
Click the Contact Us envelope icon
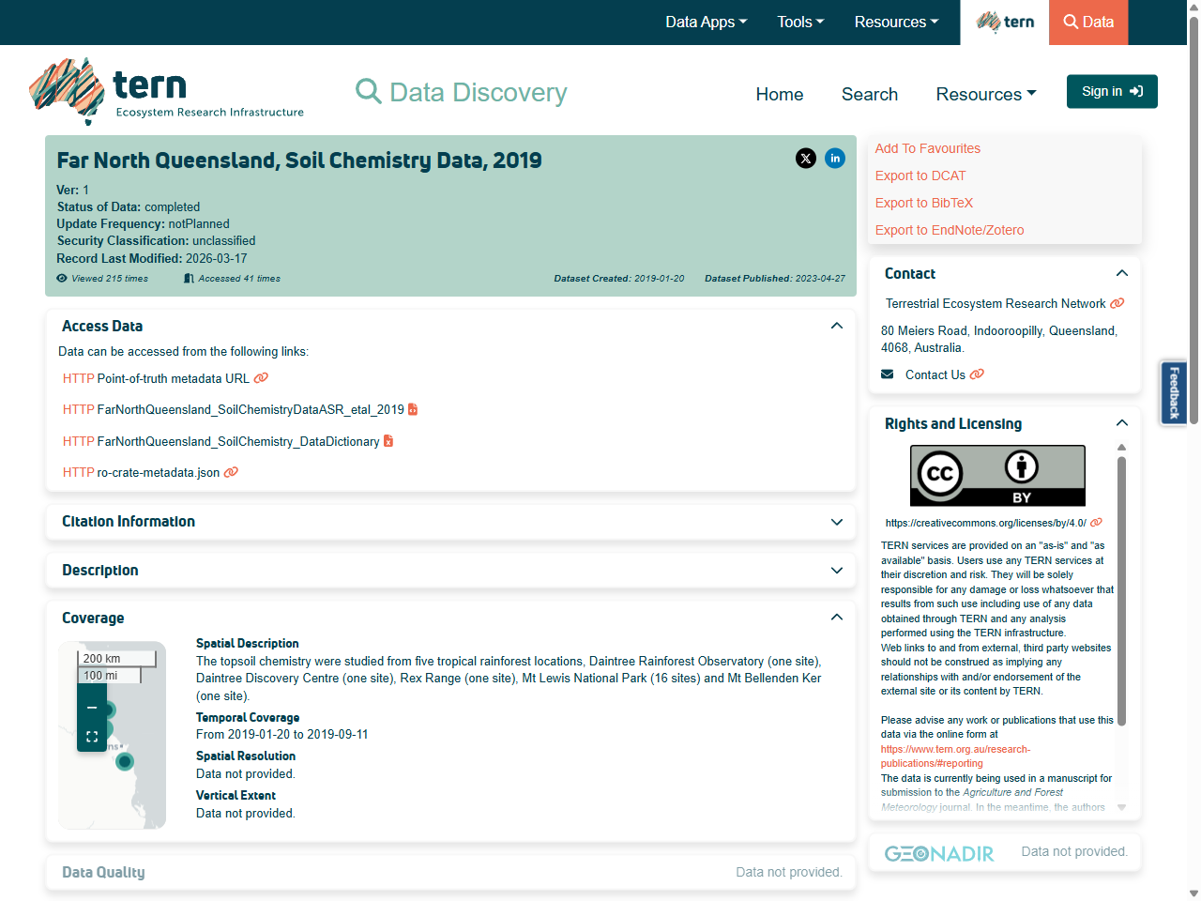coord(887,374)
